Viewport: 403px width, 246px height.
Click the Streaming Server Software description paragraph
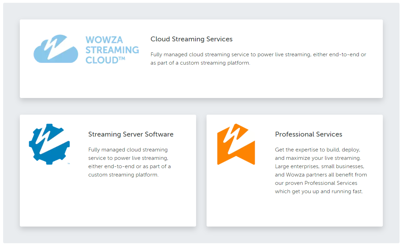pos(130,162)
